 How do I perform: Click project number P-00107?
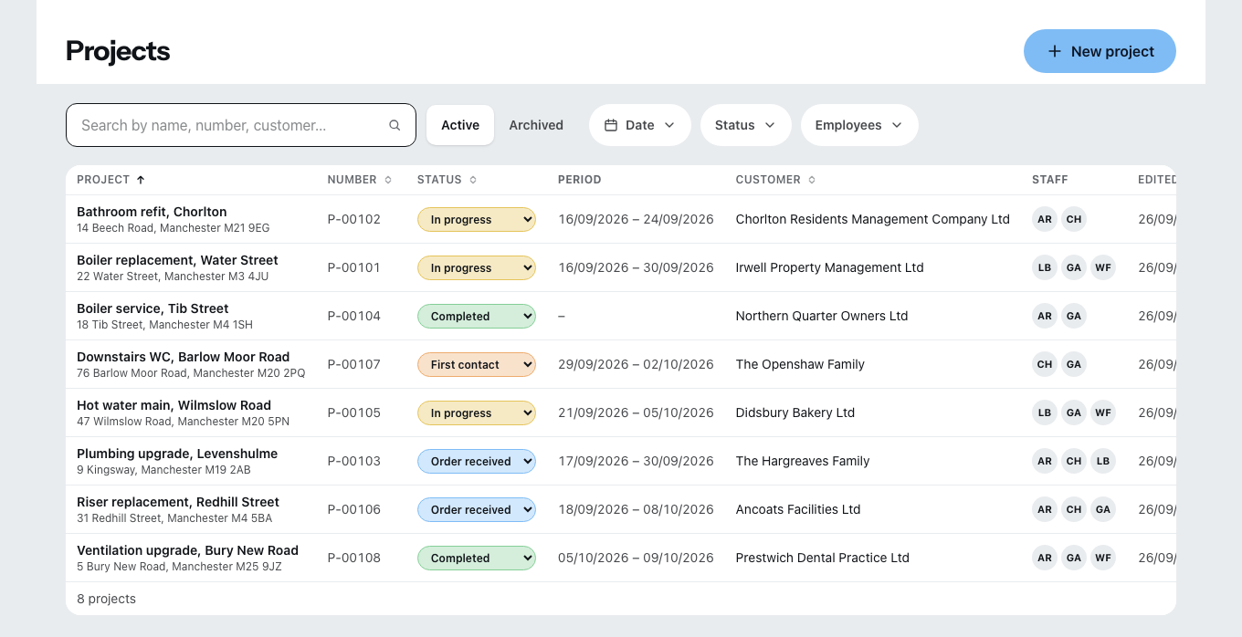pyautogui.click(x=354, y=364)
